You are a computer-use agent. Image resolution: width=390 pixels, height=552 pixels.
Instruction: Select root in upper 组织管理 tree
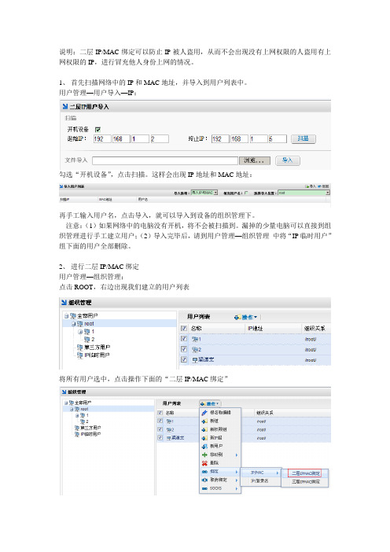(89, 323)
